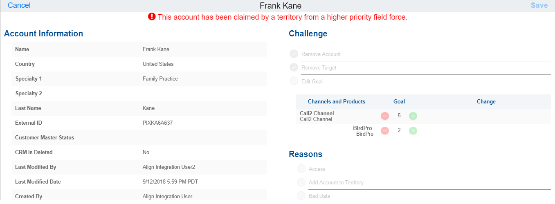Click the Call2 Channel goal value
555x204 pixels.
pos(399,116)
